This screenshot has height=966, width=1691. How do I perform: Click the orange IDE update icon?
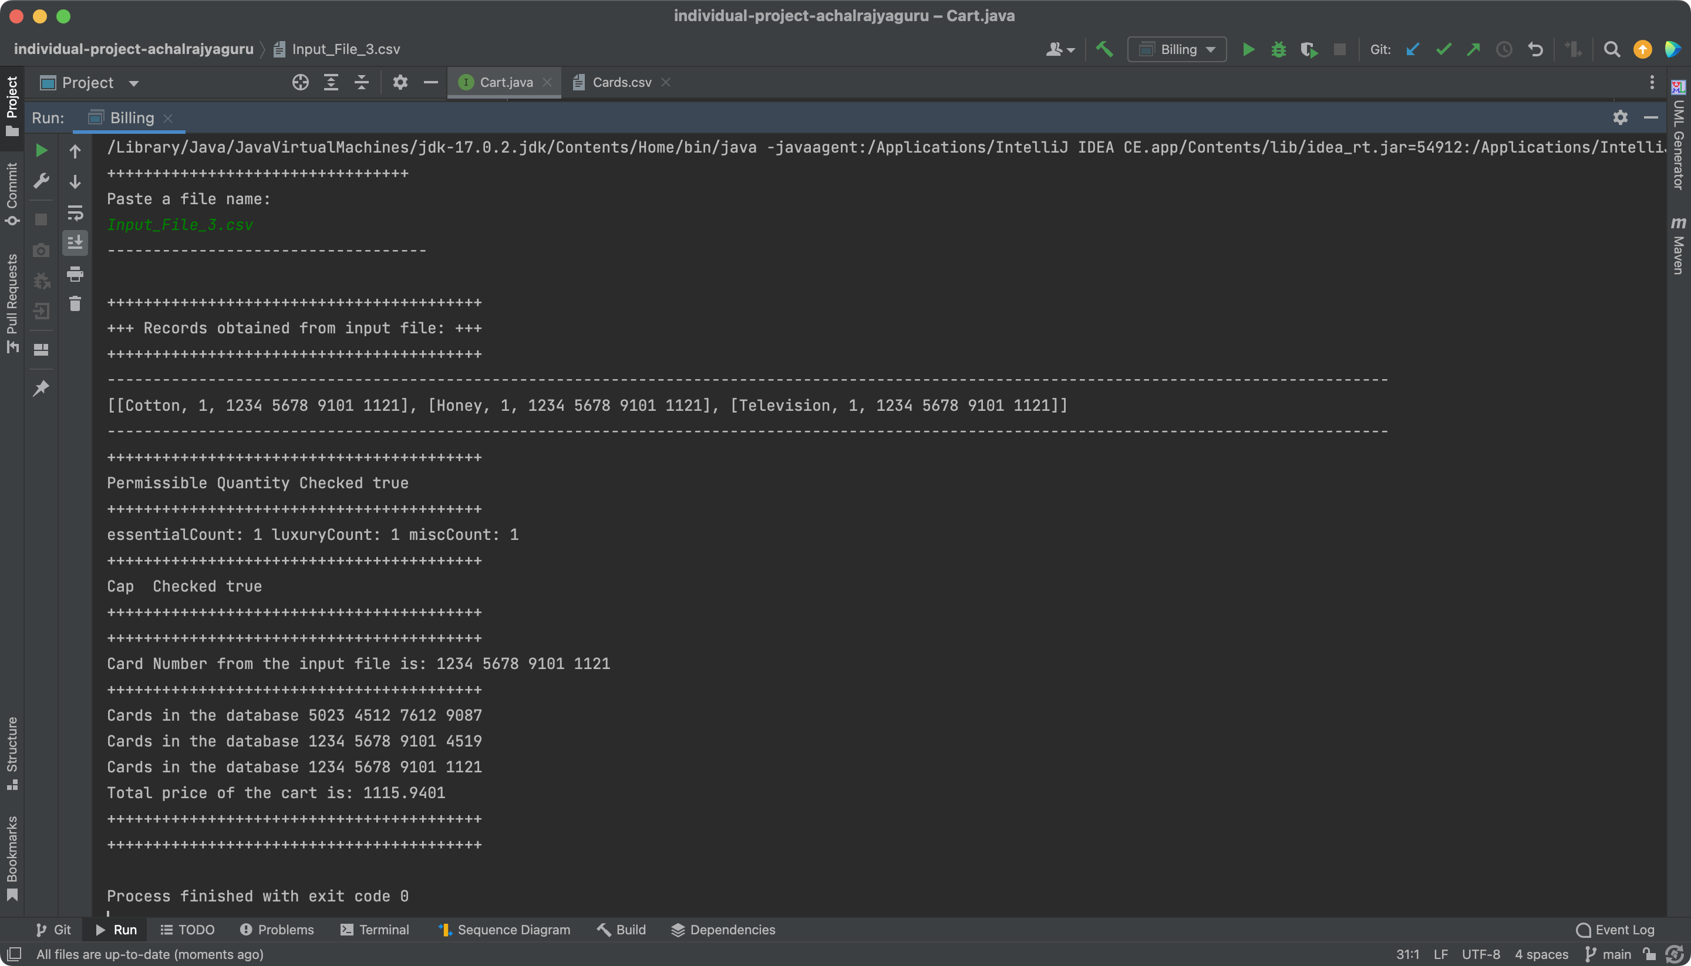1642,50
